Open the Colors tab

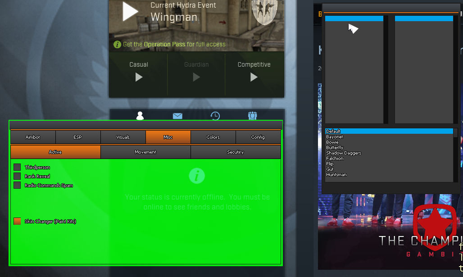click(x=213, y=137)
